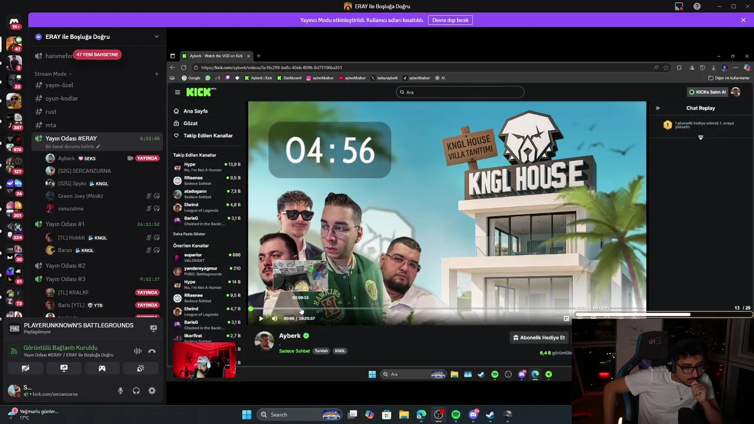This screenshot has width=754, height=424.
Task: Open Turkish tag under Ayberk
Action: (x=321, y=351)
